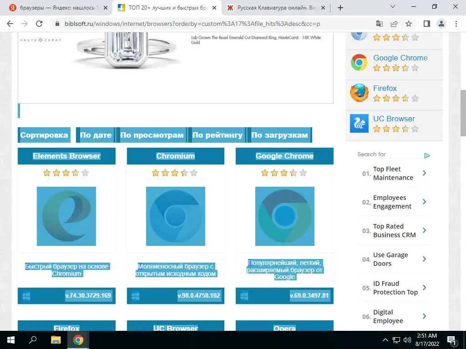Click the sidebar Firefox icon

pyautogui.click(x=359, y=93)
